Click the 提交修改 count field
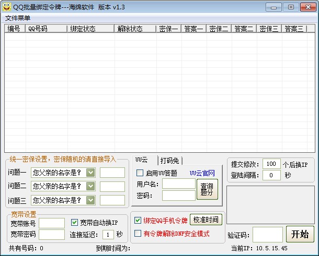The width and height of the screenshot is (319, 256). pos(271,164)
